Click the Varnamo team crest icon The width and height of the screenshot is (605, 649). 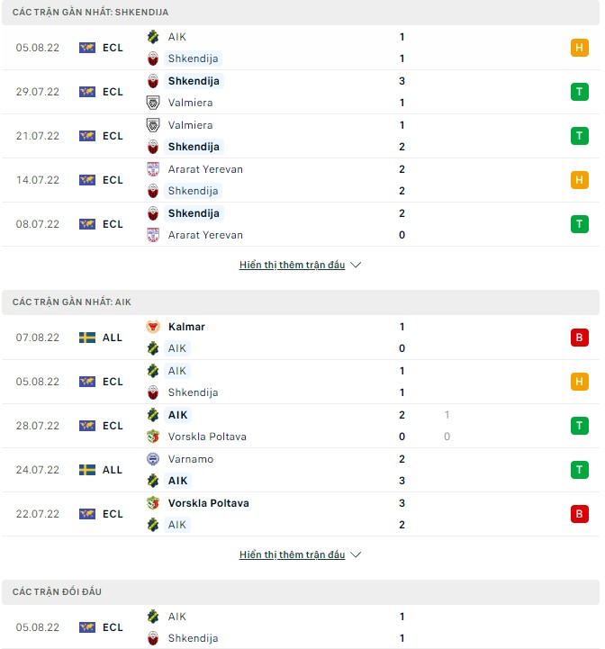coord(153,459)
